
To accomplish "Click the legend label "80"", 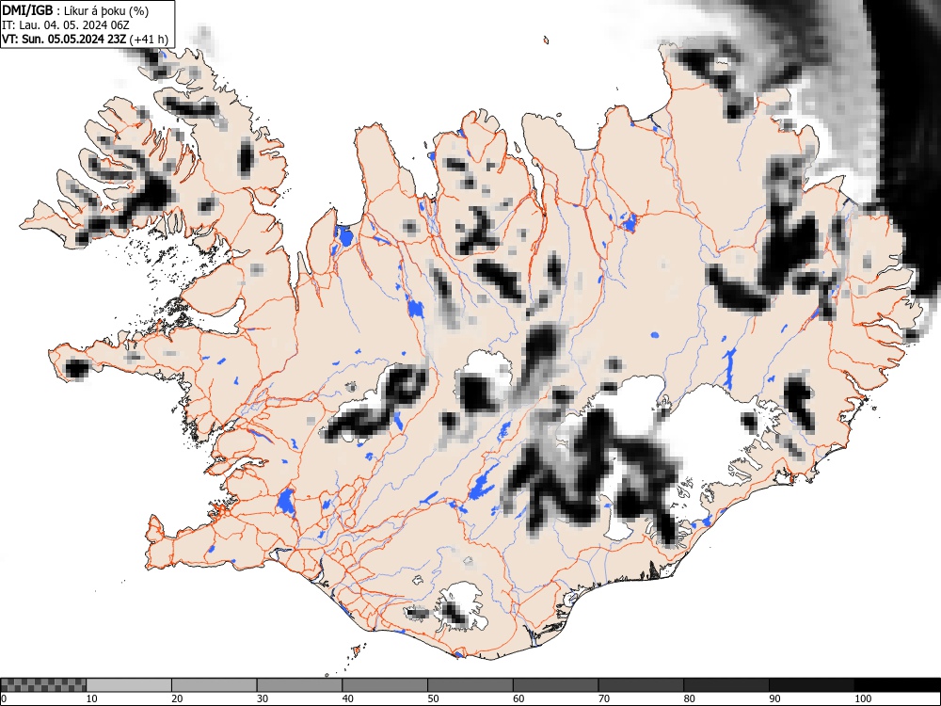I will [689, 698].
